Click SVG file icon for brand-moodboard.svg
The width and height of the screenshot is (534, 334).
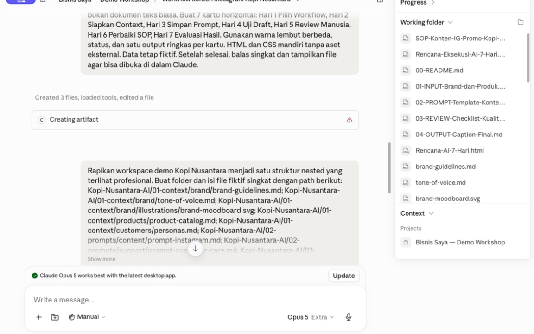pos(406,199)
